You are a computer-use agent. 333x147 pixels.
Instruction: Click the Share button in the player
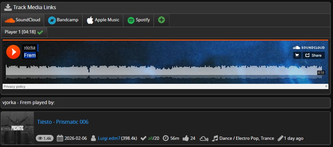click(x=314, y=55)
